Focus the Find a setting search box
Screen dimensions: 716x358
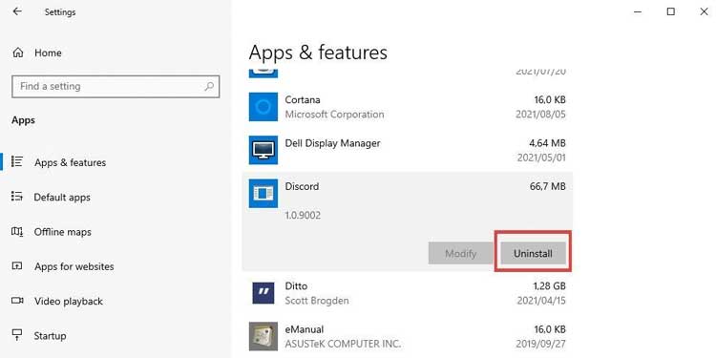[116, 86]
